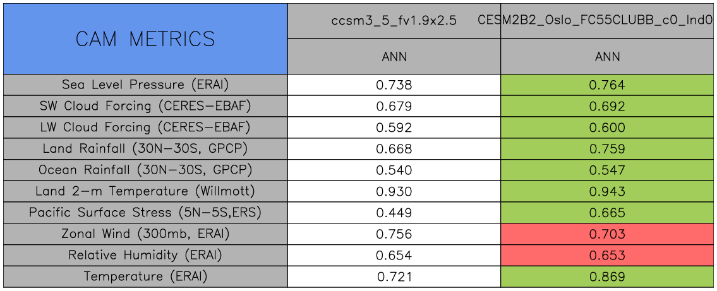
Task: Click the SW Cloud Forcing row label
Action: point(145,106)
